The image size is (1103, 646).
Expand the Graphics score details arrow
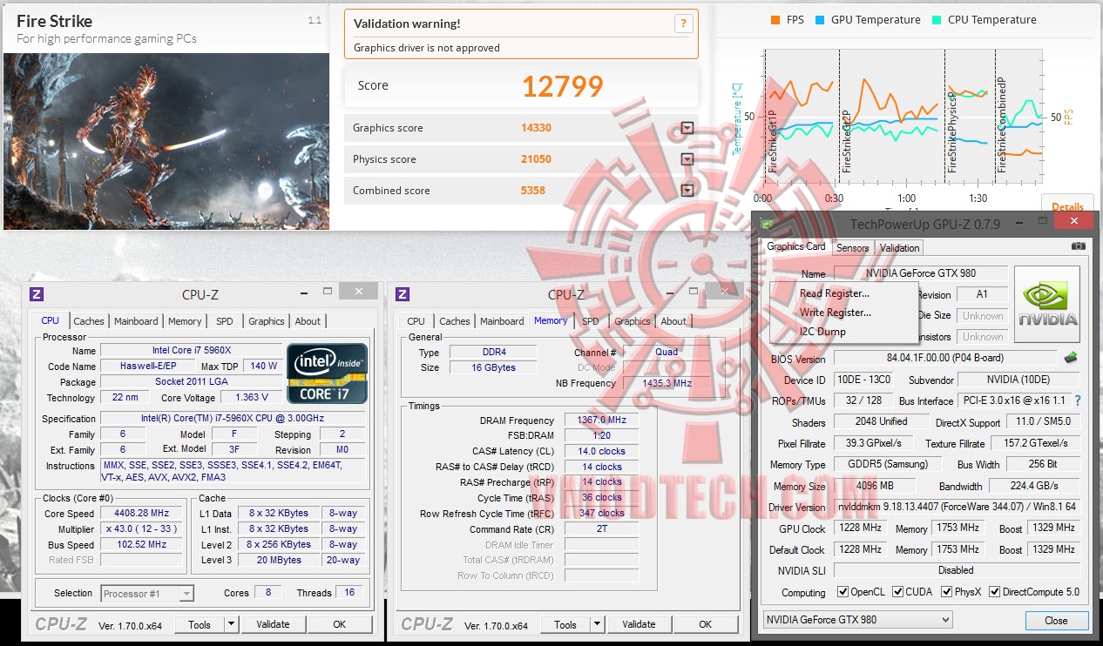click(687, 128)
